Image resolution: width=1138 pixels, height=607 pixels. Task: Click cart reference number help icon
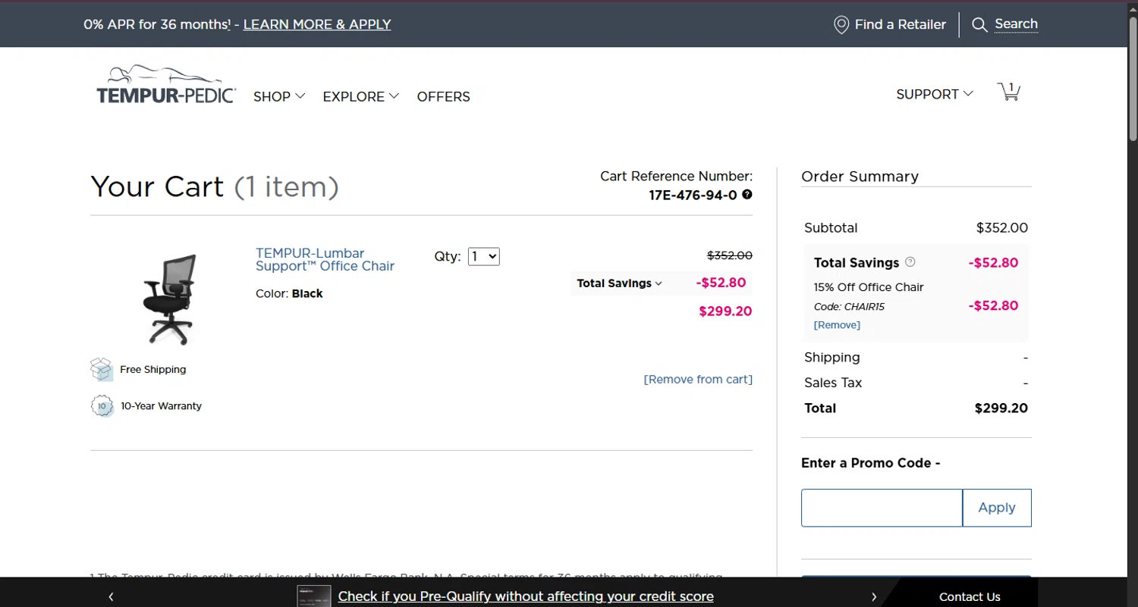click(x=747, y=195)
